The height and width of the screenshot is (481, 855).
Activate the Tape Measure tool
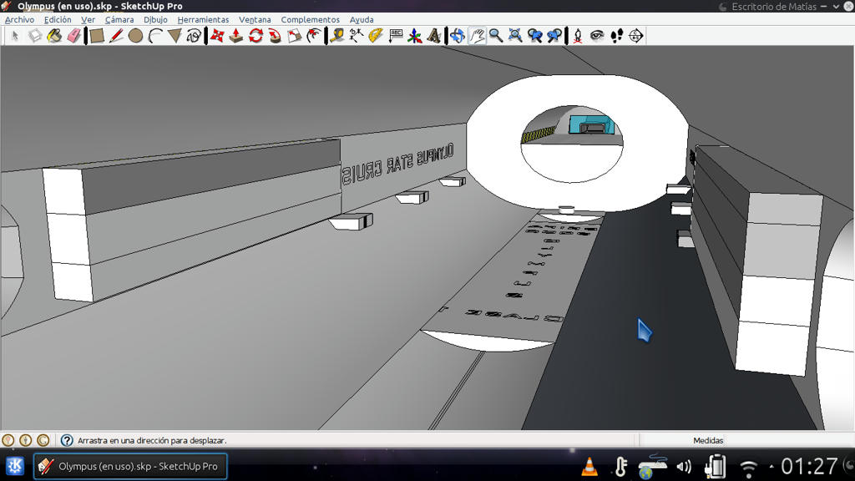(337, 36)
